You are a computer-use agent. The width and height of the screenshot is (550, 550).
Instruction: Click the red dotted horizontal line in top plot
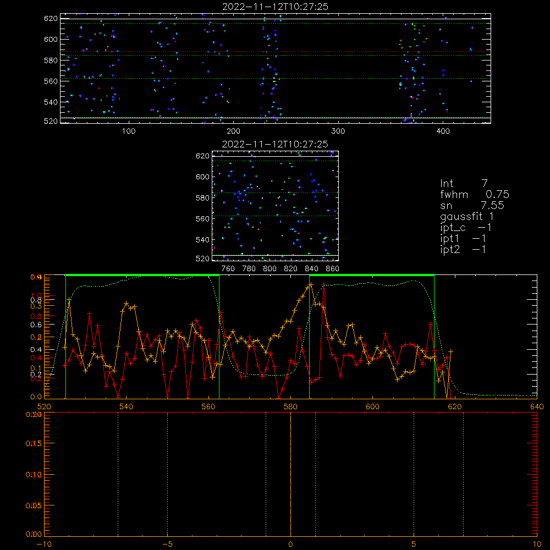[276, 52]
